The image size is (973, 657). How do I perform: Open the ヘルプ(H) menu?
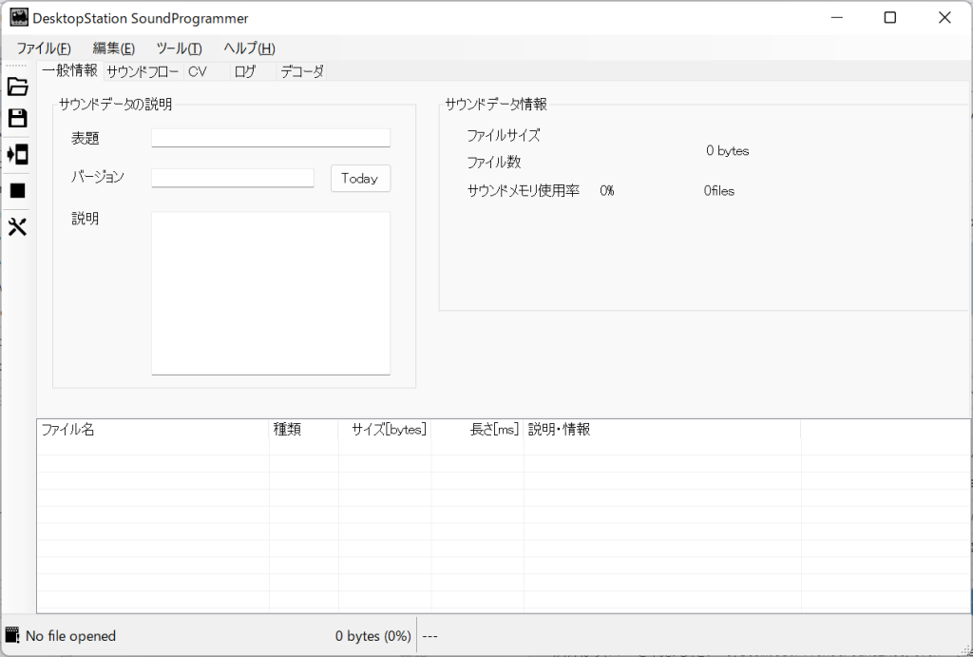click(x=249, y=48)
